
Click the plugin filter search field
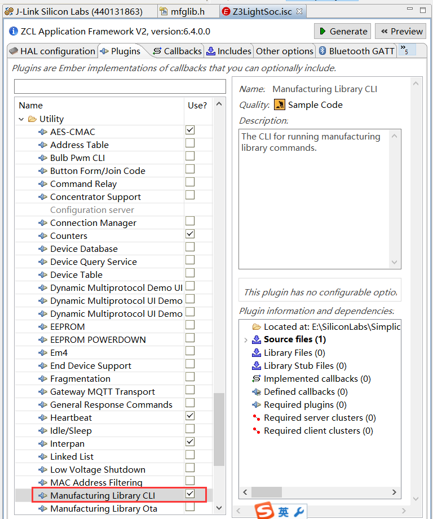click(120, 86)
